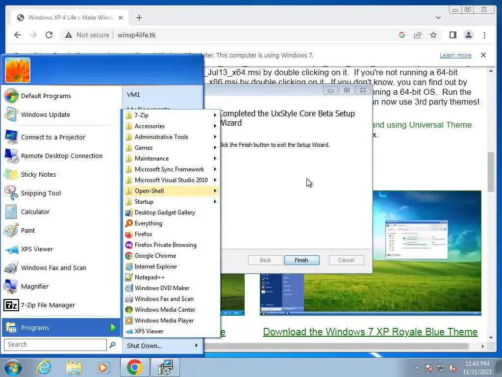Open Shut Down options arrow
This screenshot has width=502, height=377.
196,346
